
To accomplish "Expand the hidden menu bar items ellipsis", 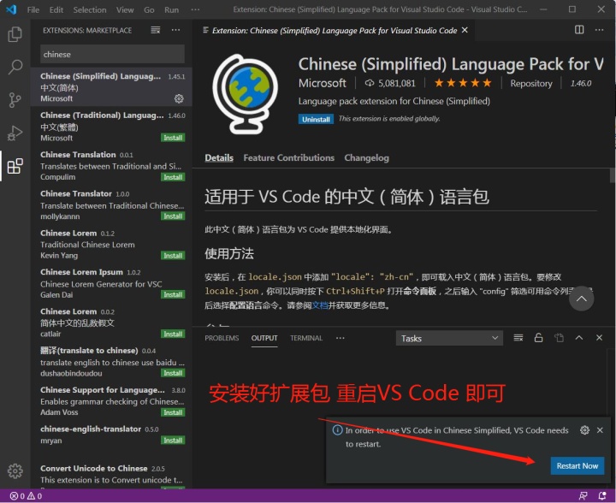I will pyautogui.click(x=195, y=9).
